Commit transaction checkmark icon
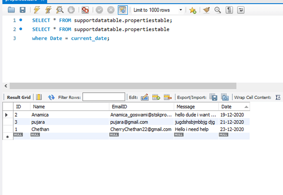The width and height of the screenshot is (283, 195). (99, 10)
